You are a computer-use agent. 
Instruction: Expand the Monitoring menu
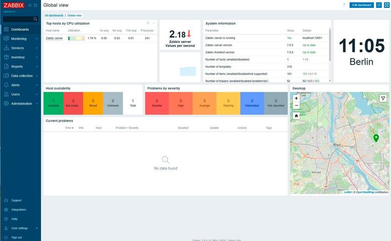21,39
